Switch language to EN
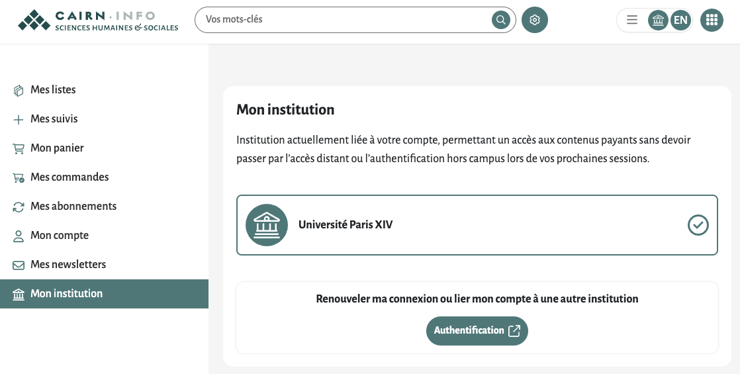The image size is (740, 374). click(x=680, y=20)
